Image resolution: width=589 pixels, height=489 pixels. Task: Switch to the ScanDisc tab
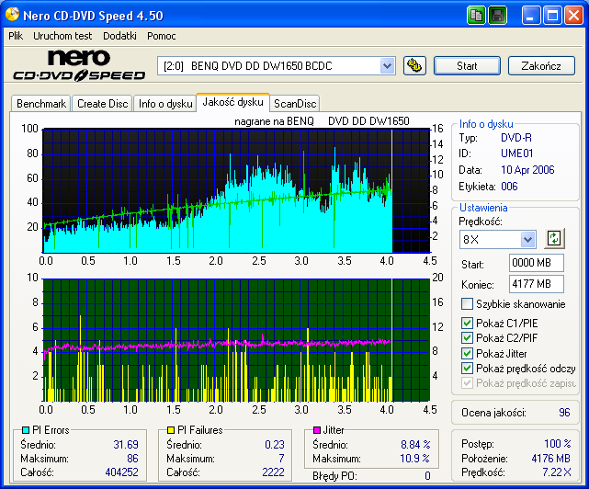[295, 104]
